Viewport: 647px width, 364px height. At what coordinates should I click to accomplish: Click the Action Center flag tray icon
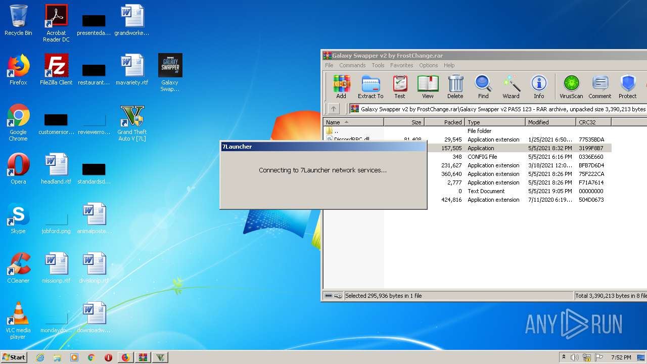pos(599,357)
